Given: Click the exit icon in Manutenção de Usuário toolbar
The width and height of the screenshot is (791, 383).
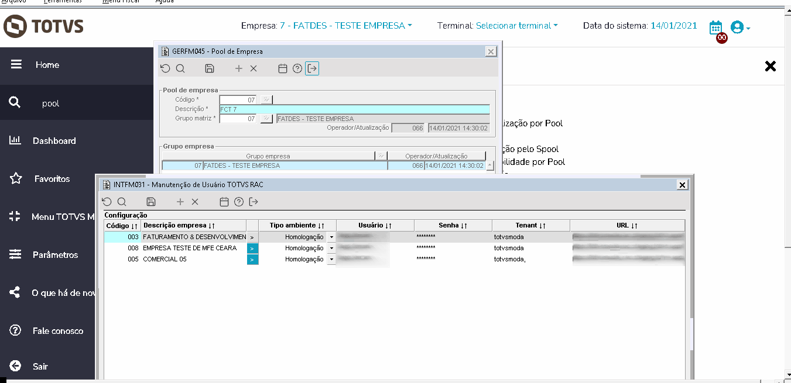Looking at the screenshot, I should (254, 202).
